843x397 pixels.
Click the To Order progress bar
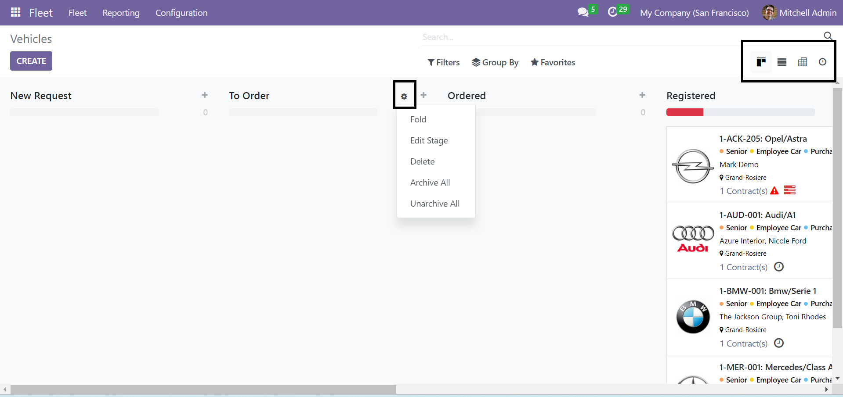pos(303,112)
